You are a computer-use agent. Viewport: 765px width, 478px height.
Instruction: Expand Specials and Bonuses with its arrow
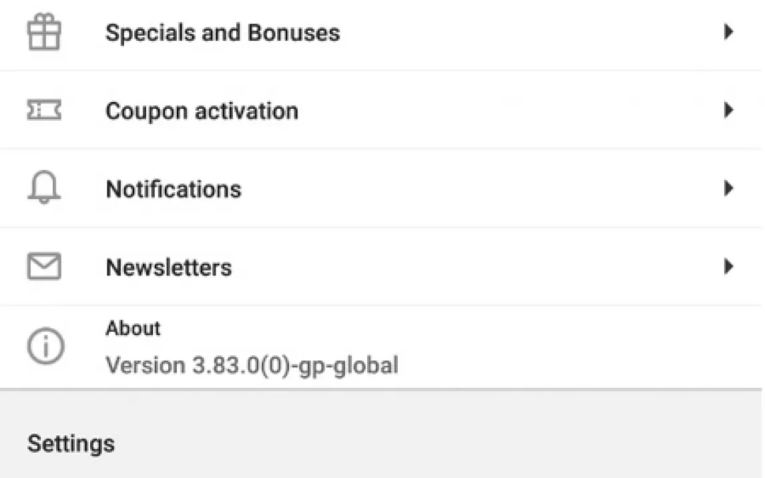point(729,32)
